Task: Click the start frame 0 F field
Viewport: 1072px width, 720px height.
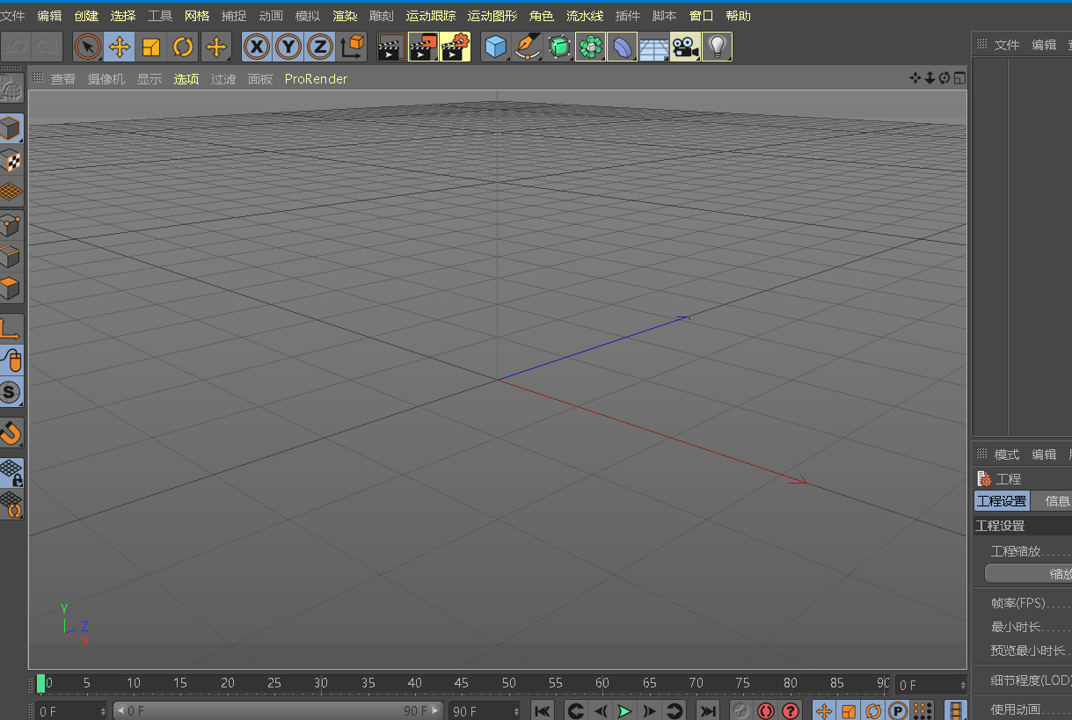Action: pos(72,710)
